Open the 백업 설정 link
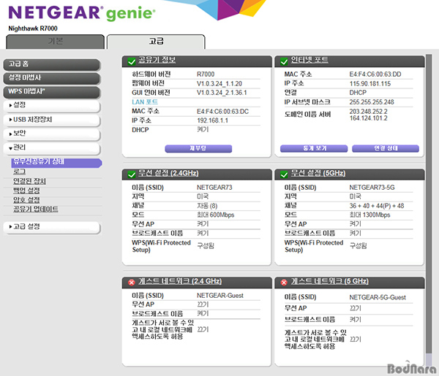439x376 pixels. click(26, 191)
